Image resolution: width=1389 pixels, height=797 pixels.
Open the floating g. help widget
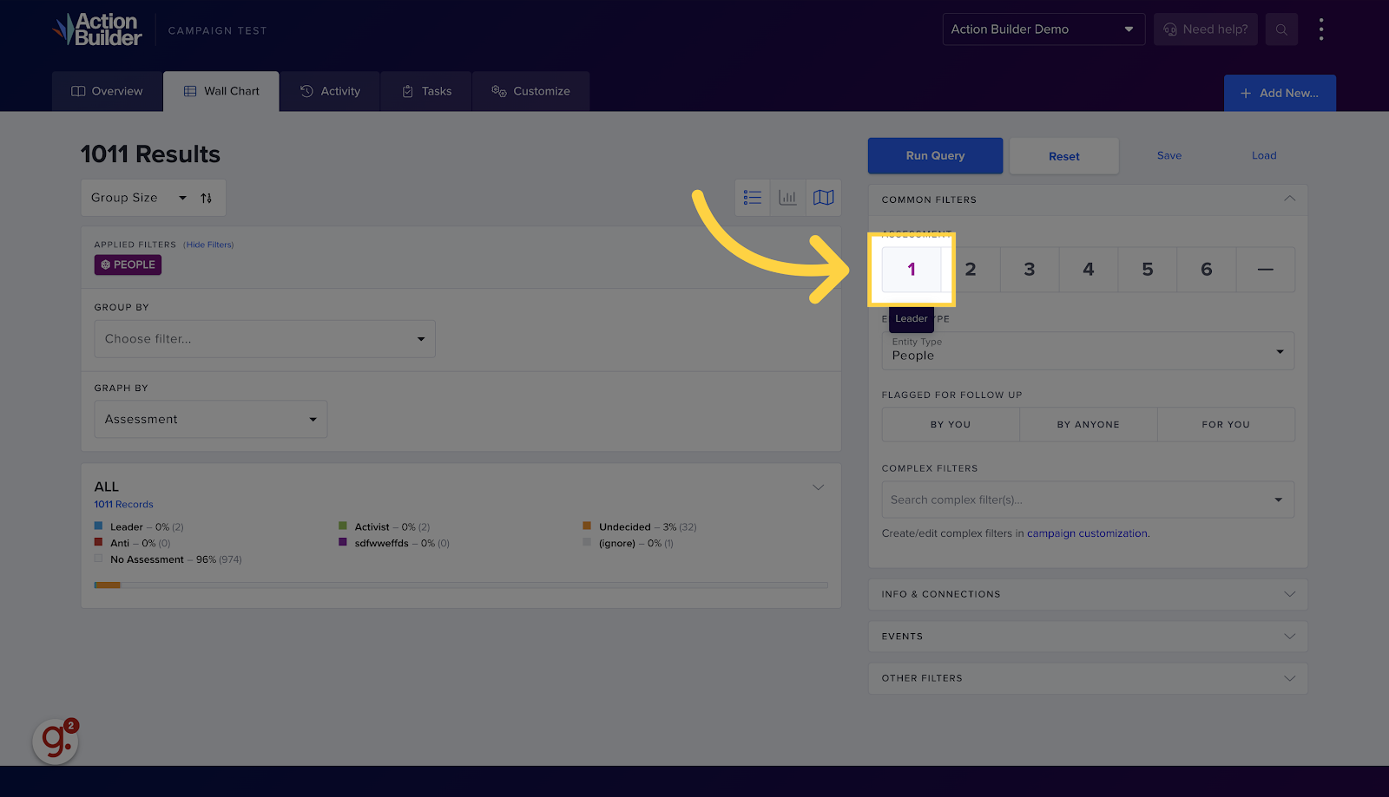[x=56, y=741]
